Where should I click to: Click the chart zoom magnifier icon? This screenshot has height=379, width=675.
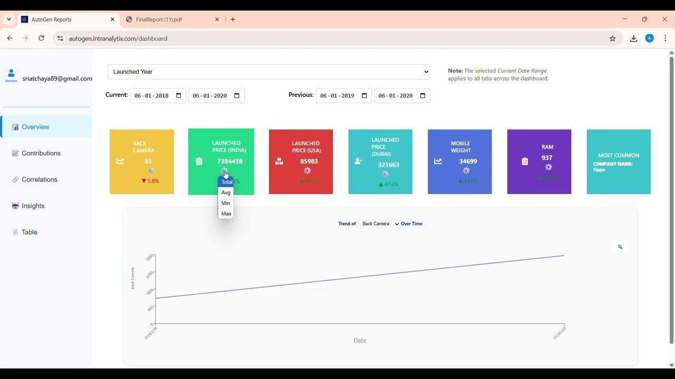click(x=620, y=247)
